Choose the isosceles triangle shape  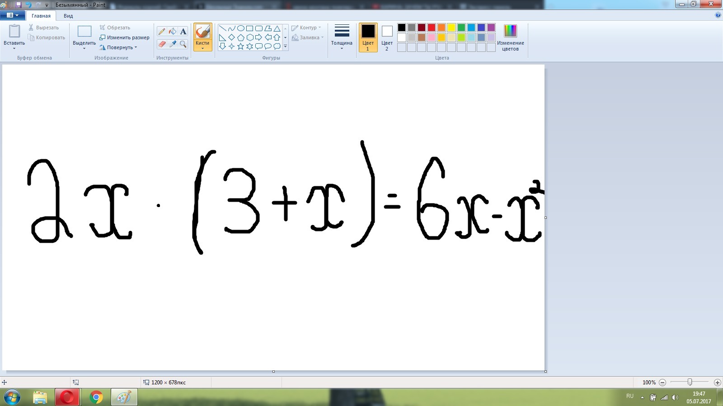point(277,28)
